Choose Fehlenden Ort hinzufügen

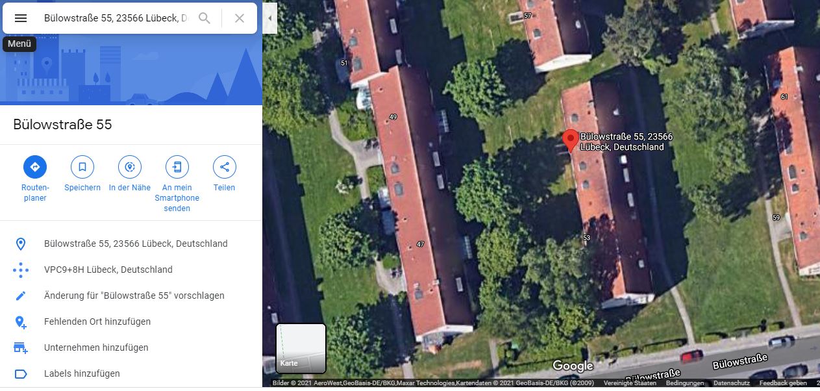pos(131,322)
